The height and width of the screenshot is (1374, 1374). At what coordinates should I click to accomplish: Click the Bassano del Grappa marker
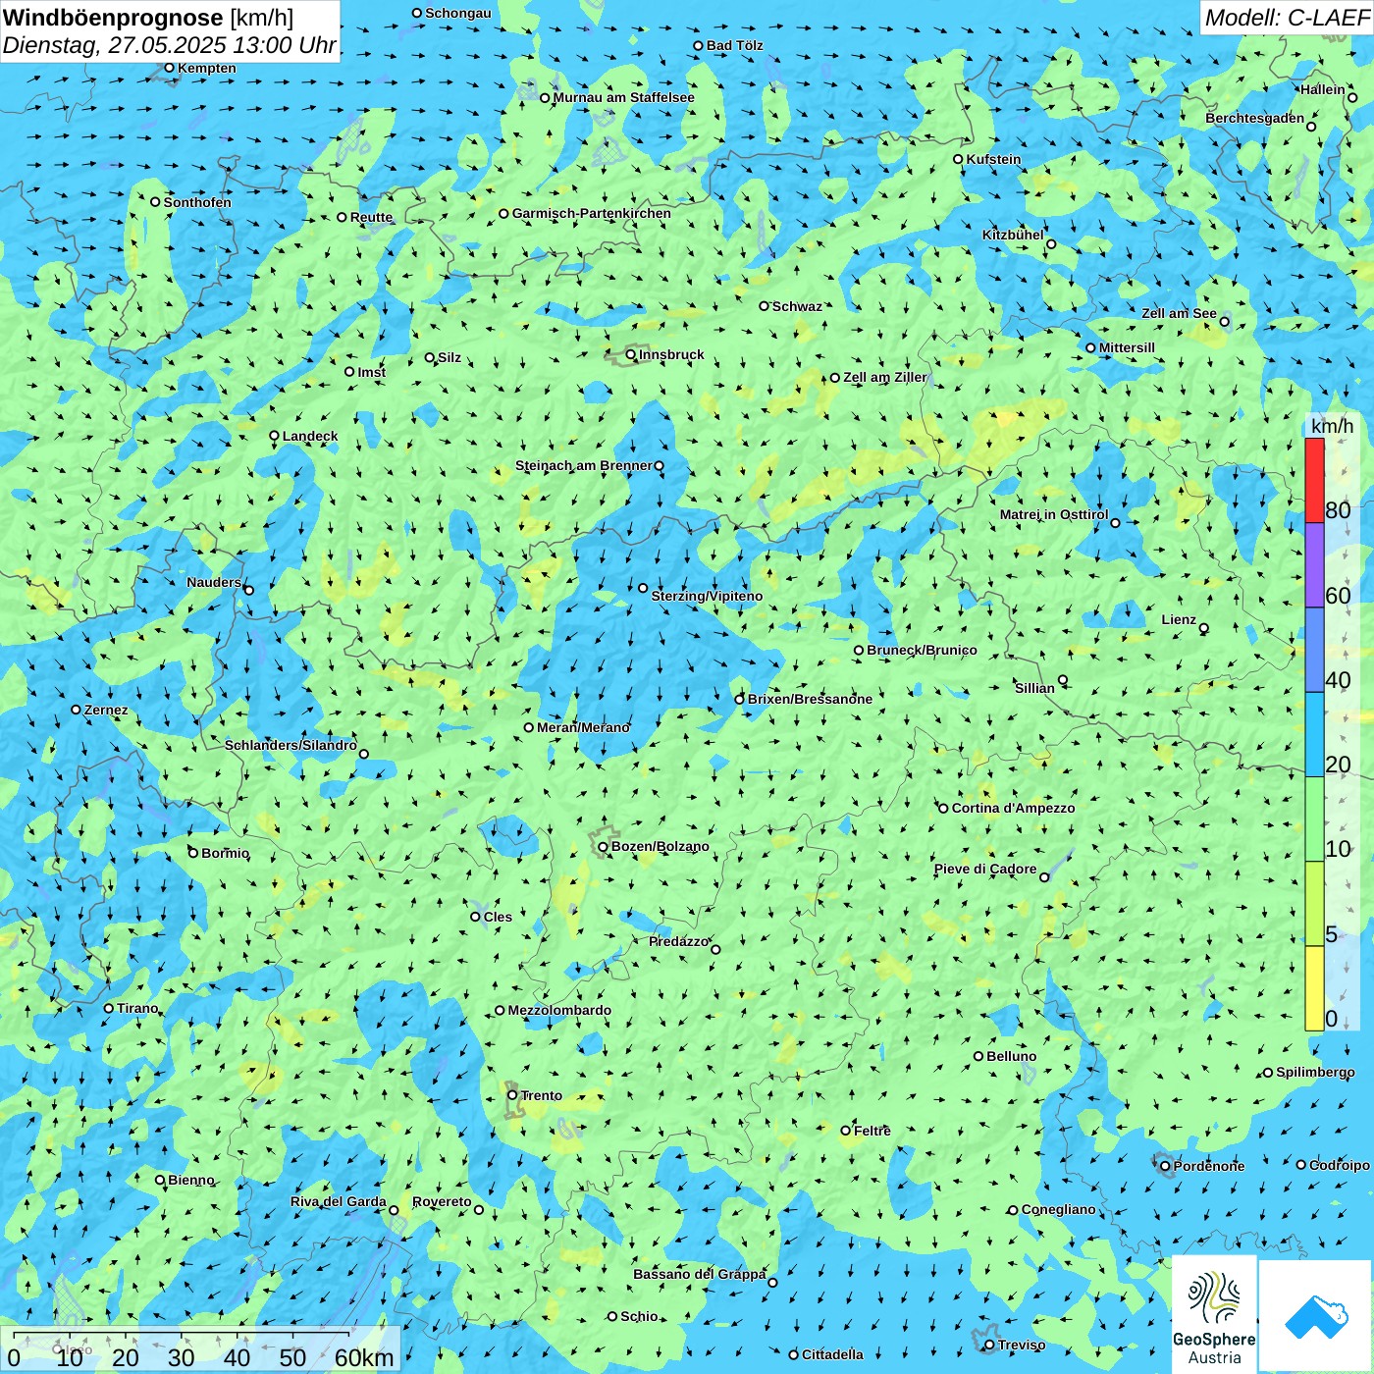(772, 1282)
